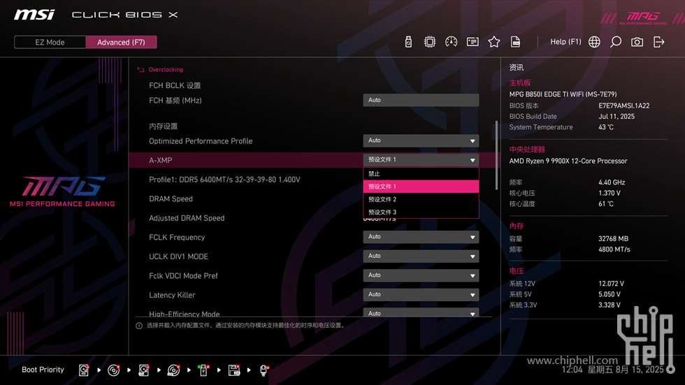Click the 32768 MB memory capacity value
685x385 pixels.
click(614, 239)
